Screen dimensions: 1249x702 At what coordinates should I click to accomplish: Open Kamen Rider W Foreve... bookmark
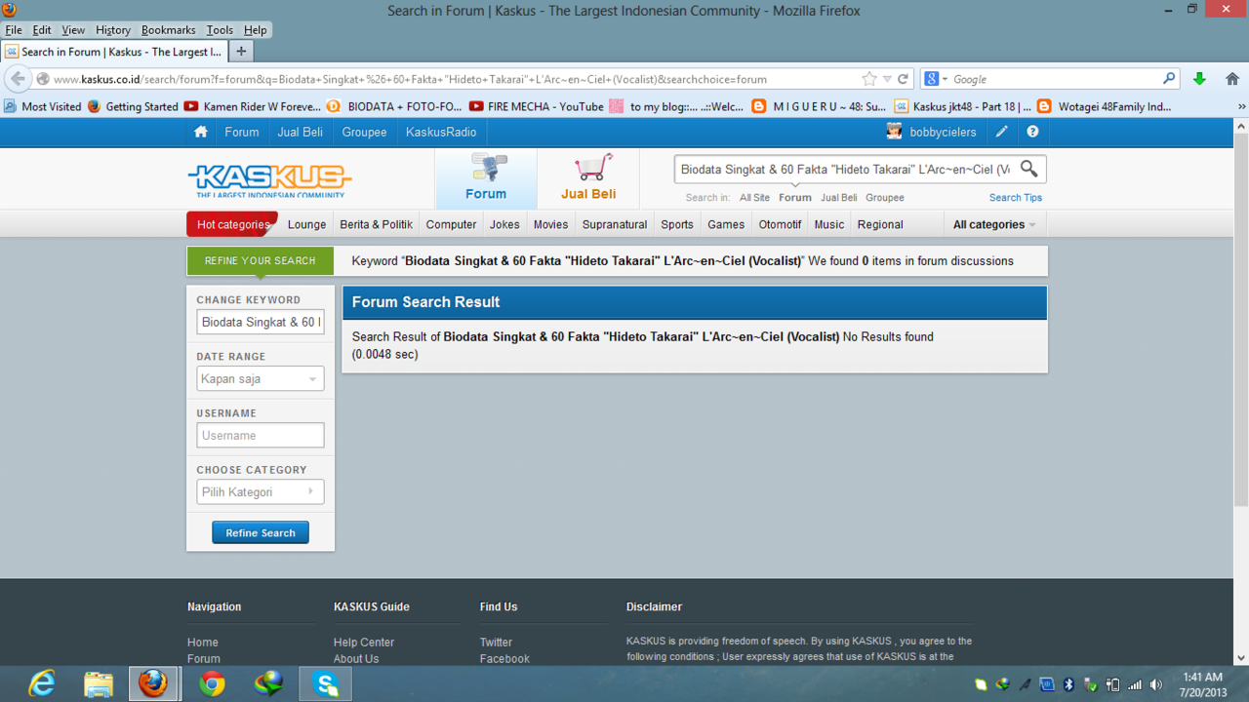click(253, 106)
